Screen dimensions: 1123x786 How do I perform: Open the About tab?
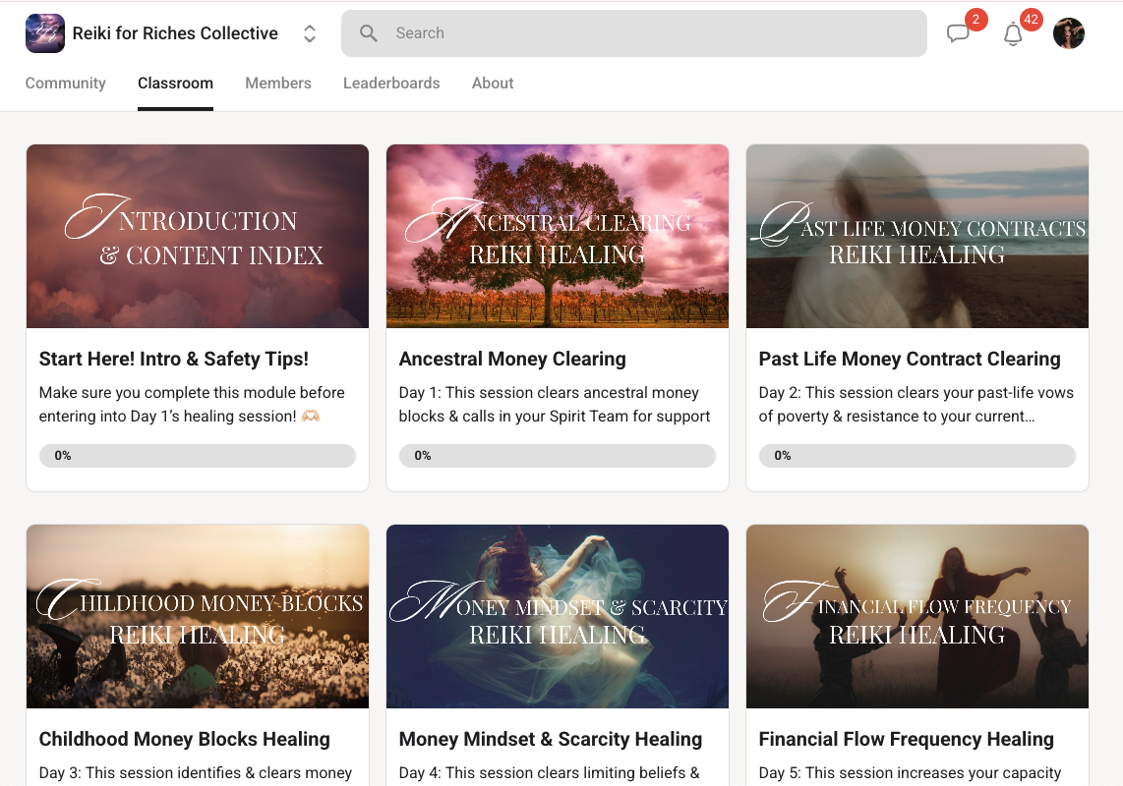(492, 84)
